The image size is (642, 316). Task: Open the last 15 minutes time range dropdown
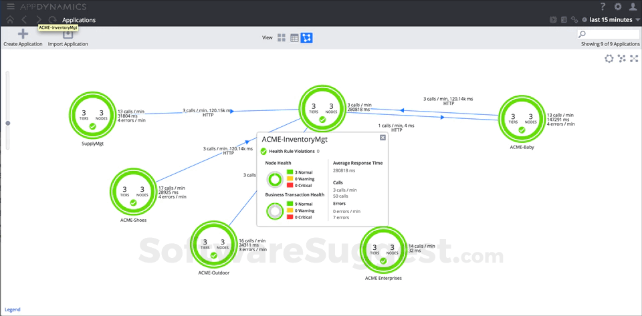[x=614, y=19]
